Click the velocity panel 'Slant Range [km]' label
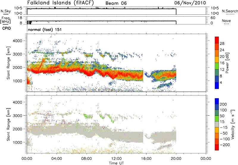Image resolution: width=238 pixels, height=165 pixels. click(x=8, y=124)
